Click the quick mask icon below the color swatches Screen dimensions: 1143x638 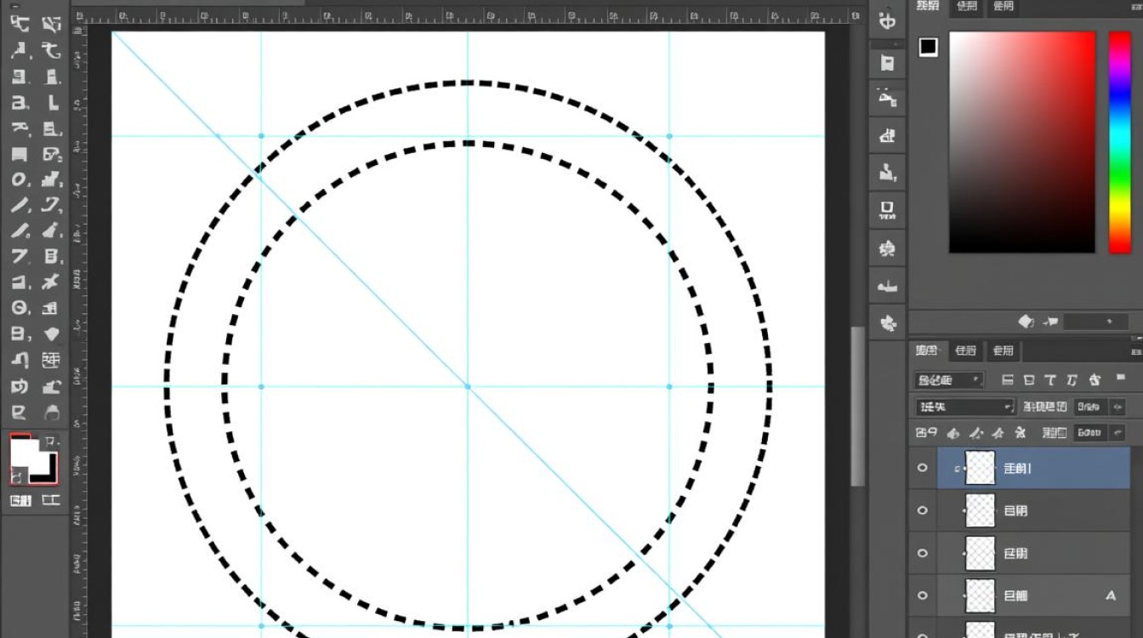(20, 500)
